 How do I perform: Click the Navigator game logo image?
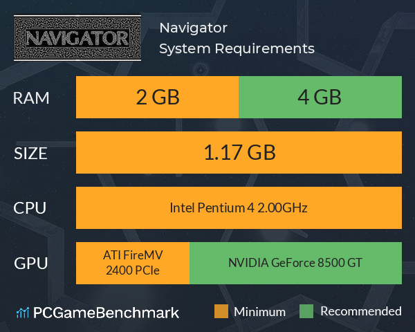pos(77,37)
